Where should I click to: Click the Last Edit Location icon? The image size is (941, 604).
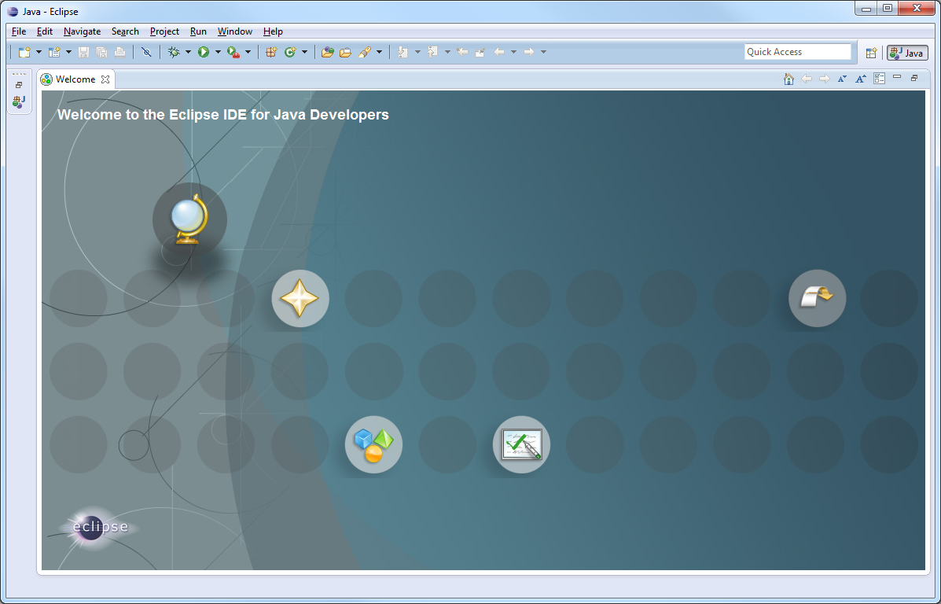(462, 52)
